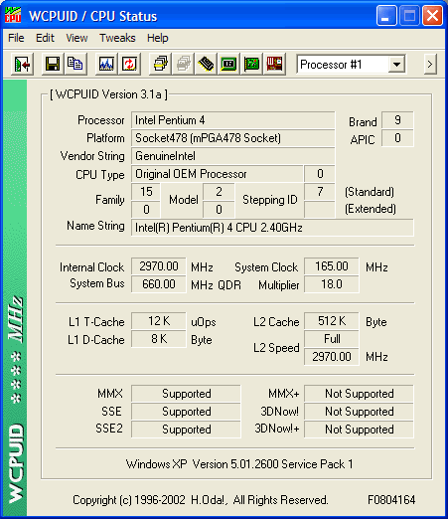Save CPU info with floppy disk icon
Image resolution: width=448 pixels, height=519 pixels.
53,64
